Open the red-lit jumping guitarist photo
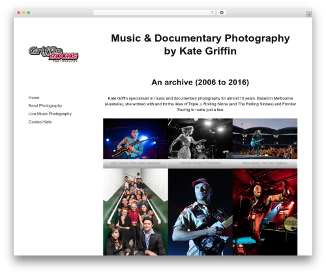The height and width of the screenshot is (275, 326). point(265,212)
